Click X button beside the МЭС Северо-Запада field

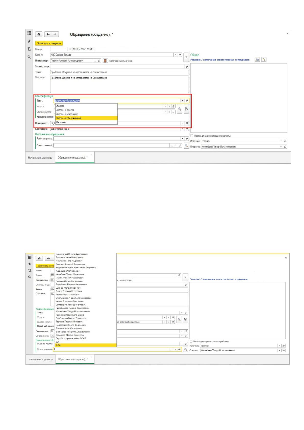pos(186,57)
